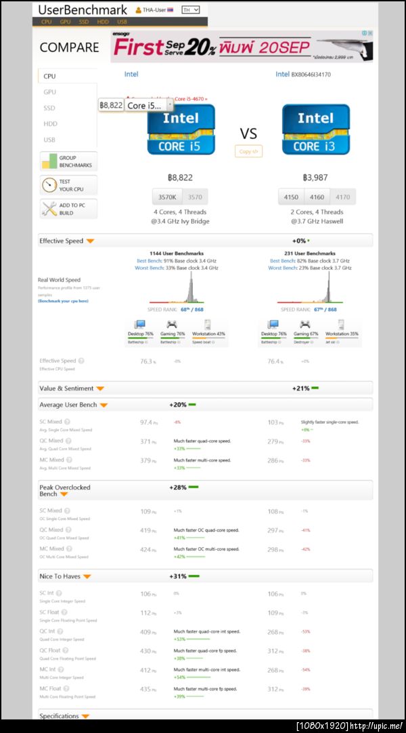Click the Intel Core i3 badge image
The width and height of the screenshot is (406, 733).
[x=316, y=130]
